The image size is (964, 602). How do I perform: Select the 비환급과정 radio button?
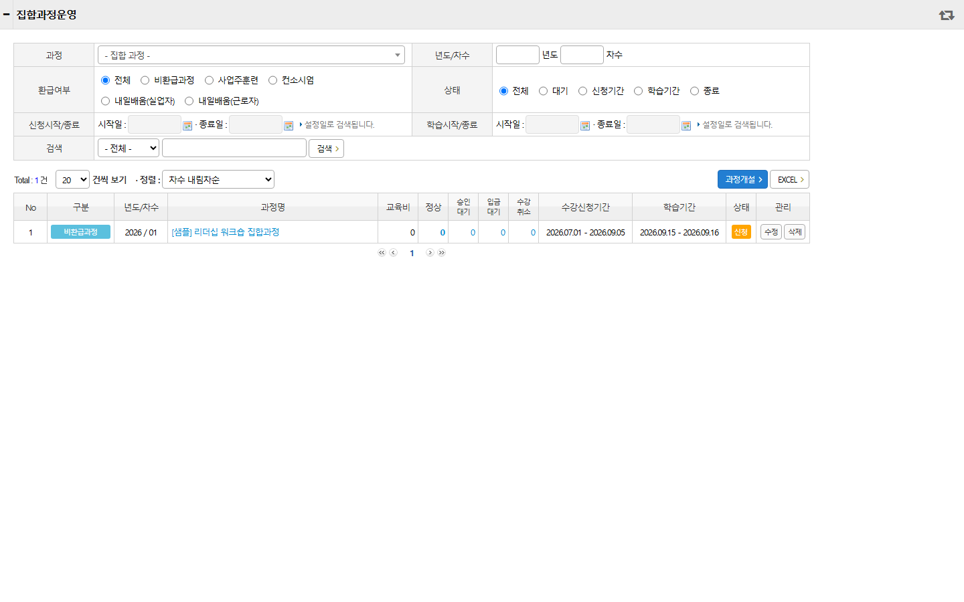(145, 80)
